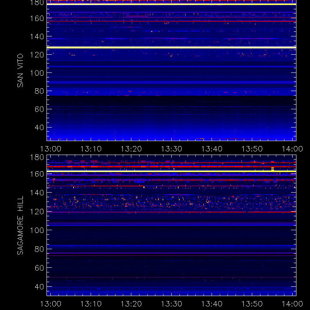The width and height of the screenshot is (310, 310).
Task: Click the 13:50 time label under Sagamore Hill plot
Action: pos(252,304)
